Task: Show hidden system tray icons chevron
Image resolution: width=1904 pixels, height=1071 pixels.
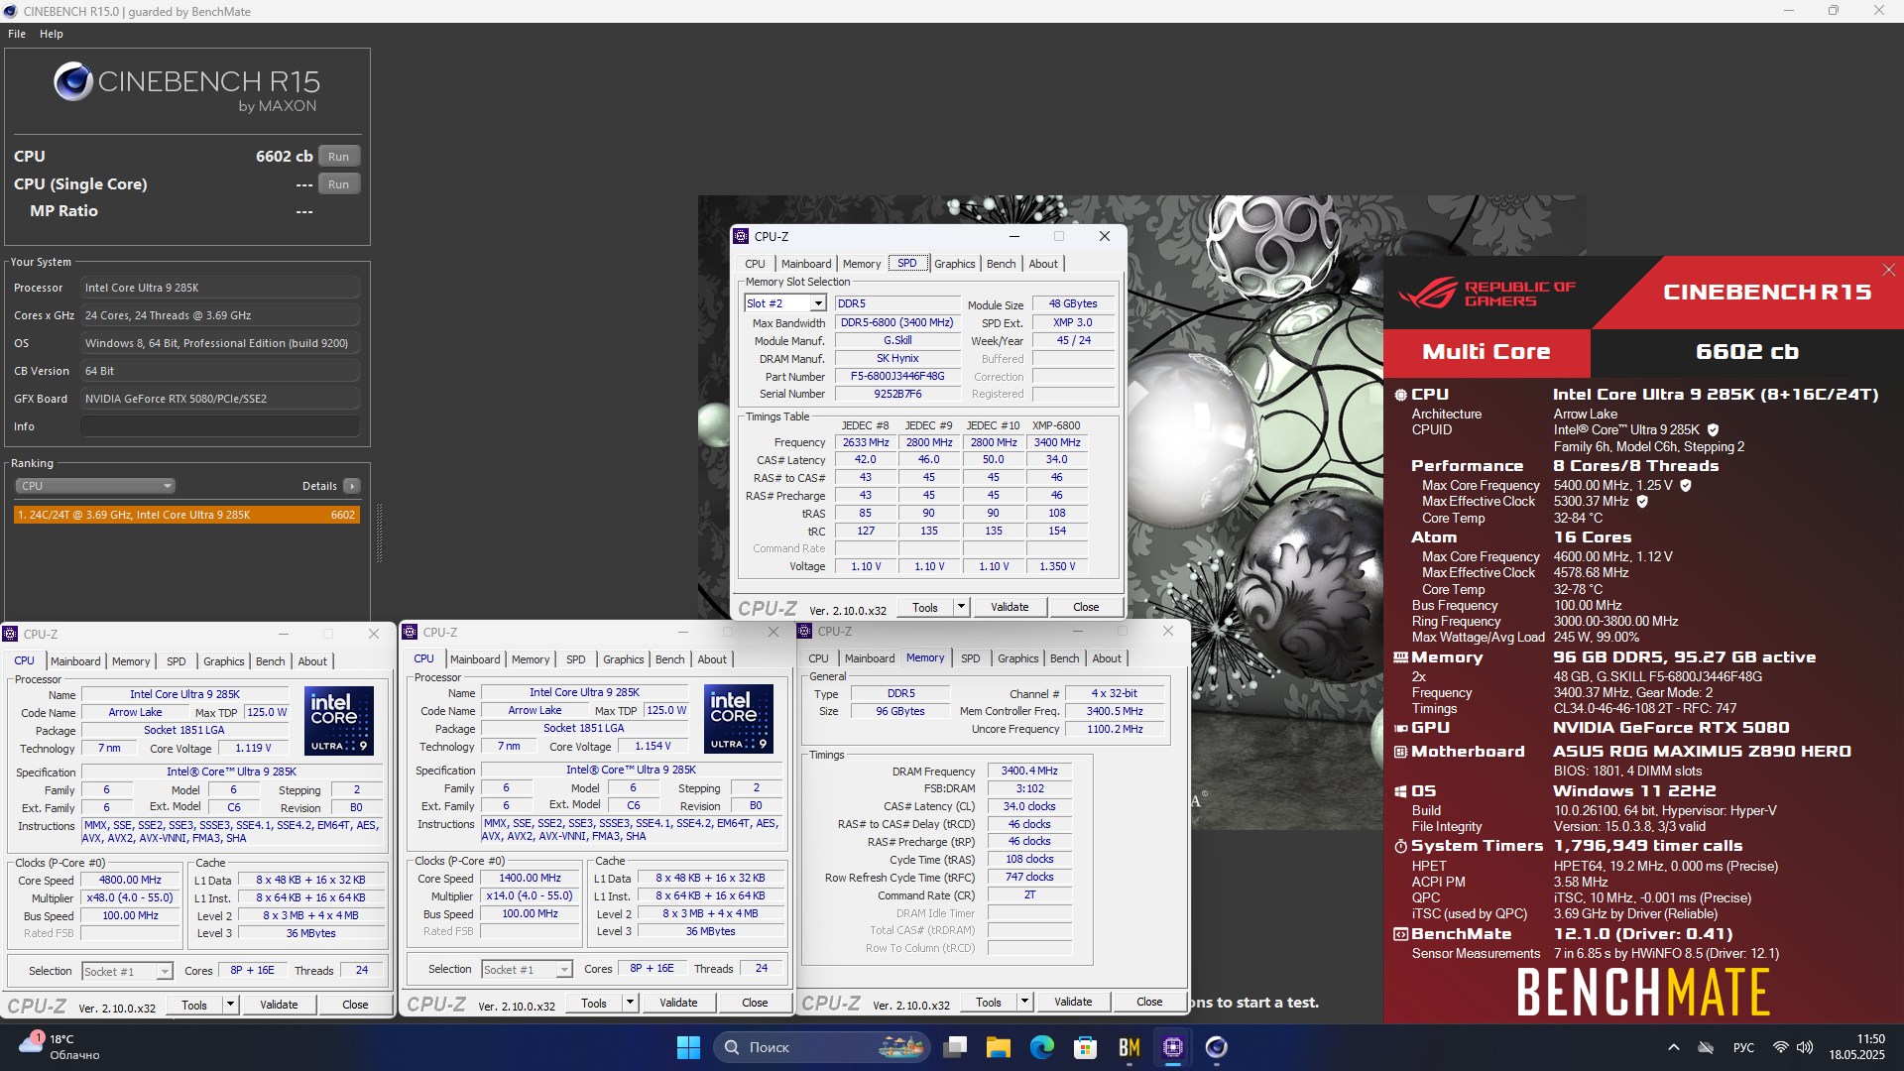Action: pos(1674,1047)
